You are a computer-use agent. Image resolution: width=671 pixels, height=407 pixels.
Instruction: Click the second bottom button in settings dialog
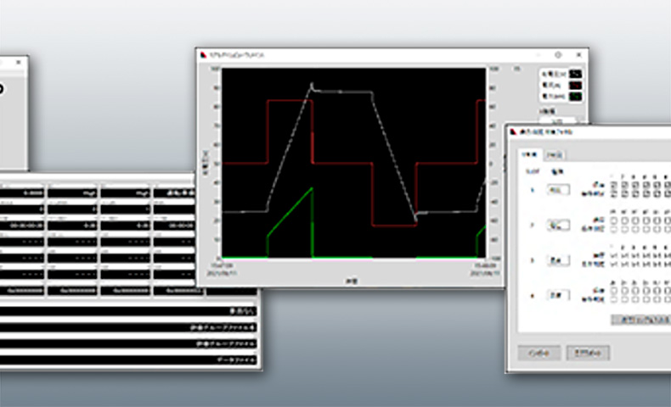[588, 353]
